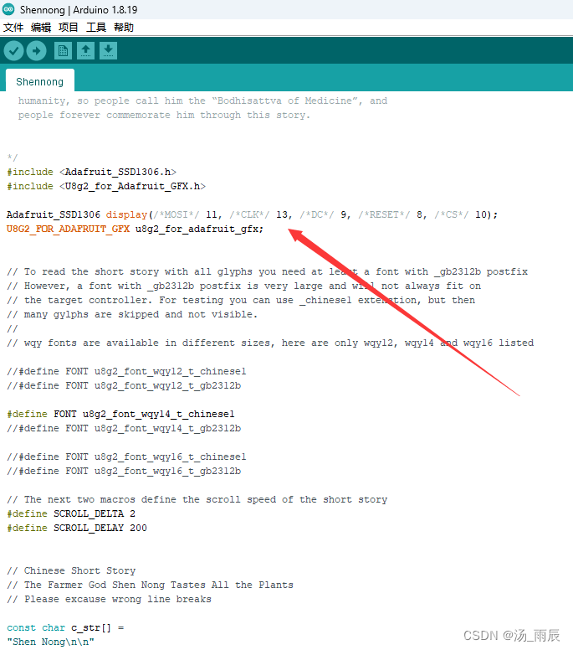Viewport: 573px width, 650px height.
Task: Click the '/*RESET*/' inline comment
Action: (384, 214)
